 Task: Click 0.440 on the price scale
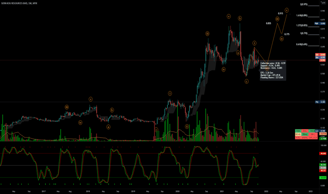[x=322, y=83]
